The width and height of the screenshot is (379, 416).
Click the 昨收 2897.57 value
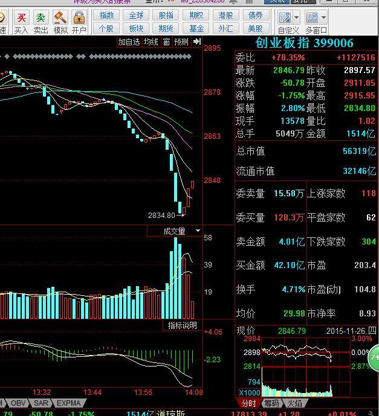point(359,70)
